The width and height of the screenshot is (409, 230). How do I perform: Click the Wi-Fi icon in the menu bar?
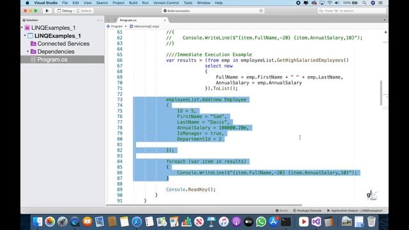[330, 3]
